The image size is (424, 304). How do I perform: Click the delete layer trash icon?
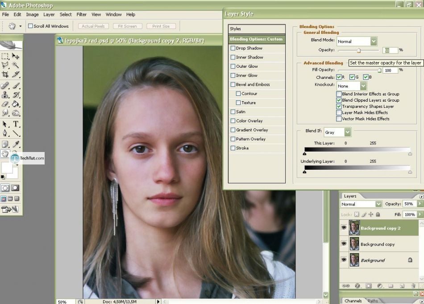(x=413, y=286)
